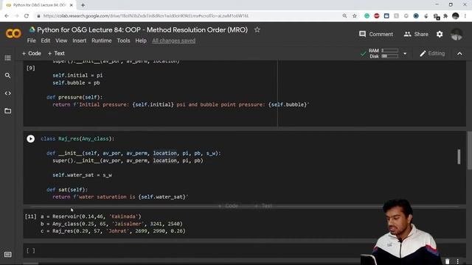Open the Tools menu
The image size is (472, 265).
[123, 40]
